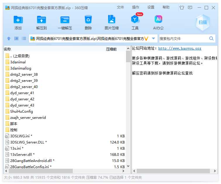The width and height of the screenshot is (221, 184).
Task: Click the feedback message icon in title bar
Action: click(190, 8)
